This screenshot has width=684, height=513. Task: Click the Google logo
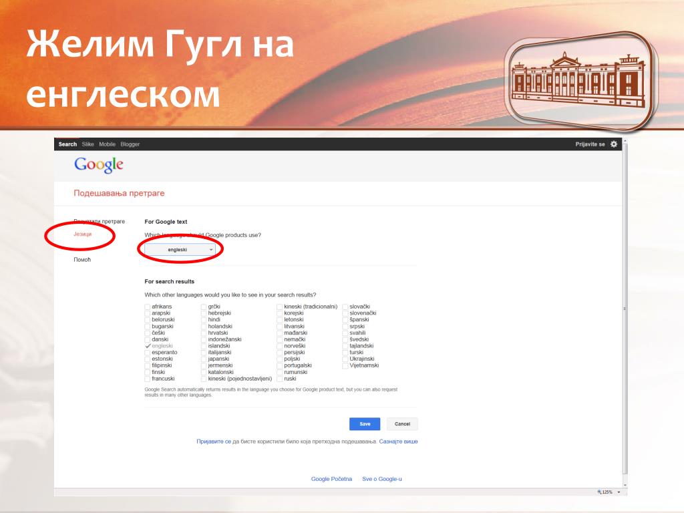pos(99,165)
